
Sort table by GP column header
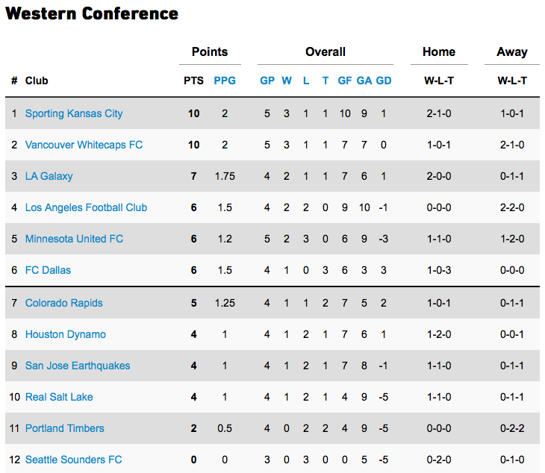pos(267,81)
